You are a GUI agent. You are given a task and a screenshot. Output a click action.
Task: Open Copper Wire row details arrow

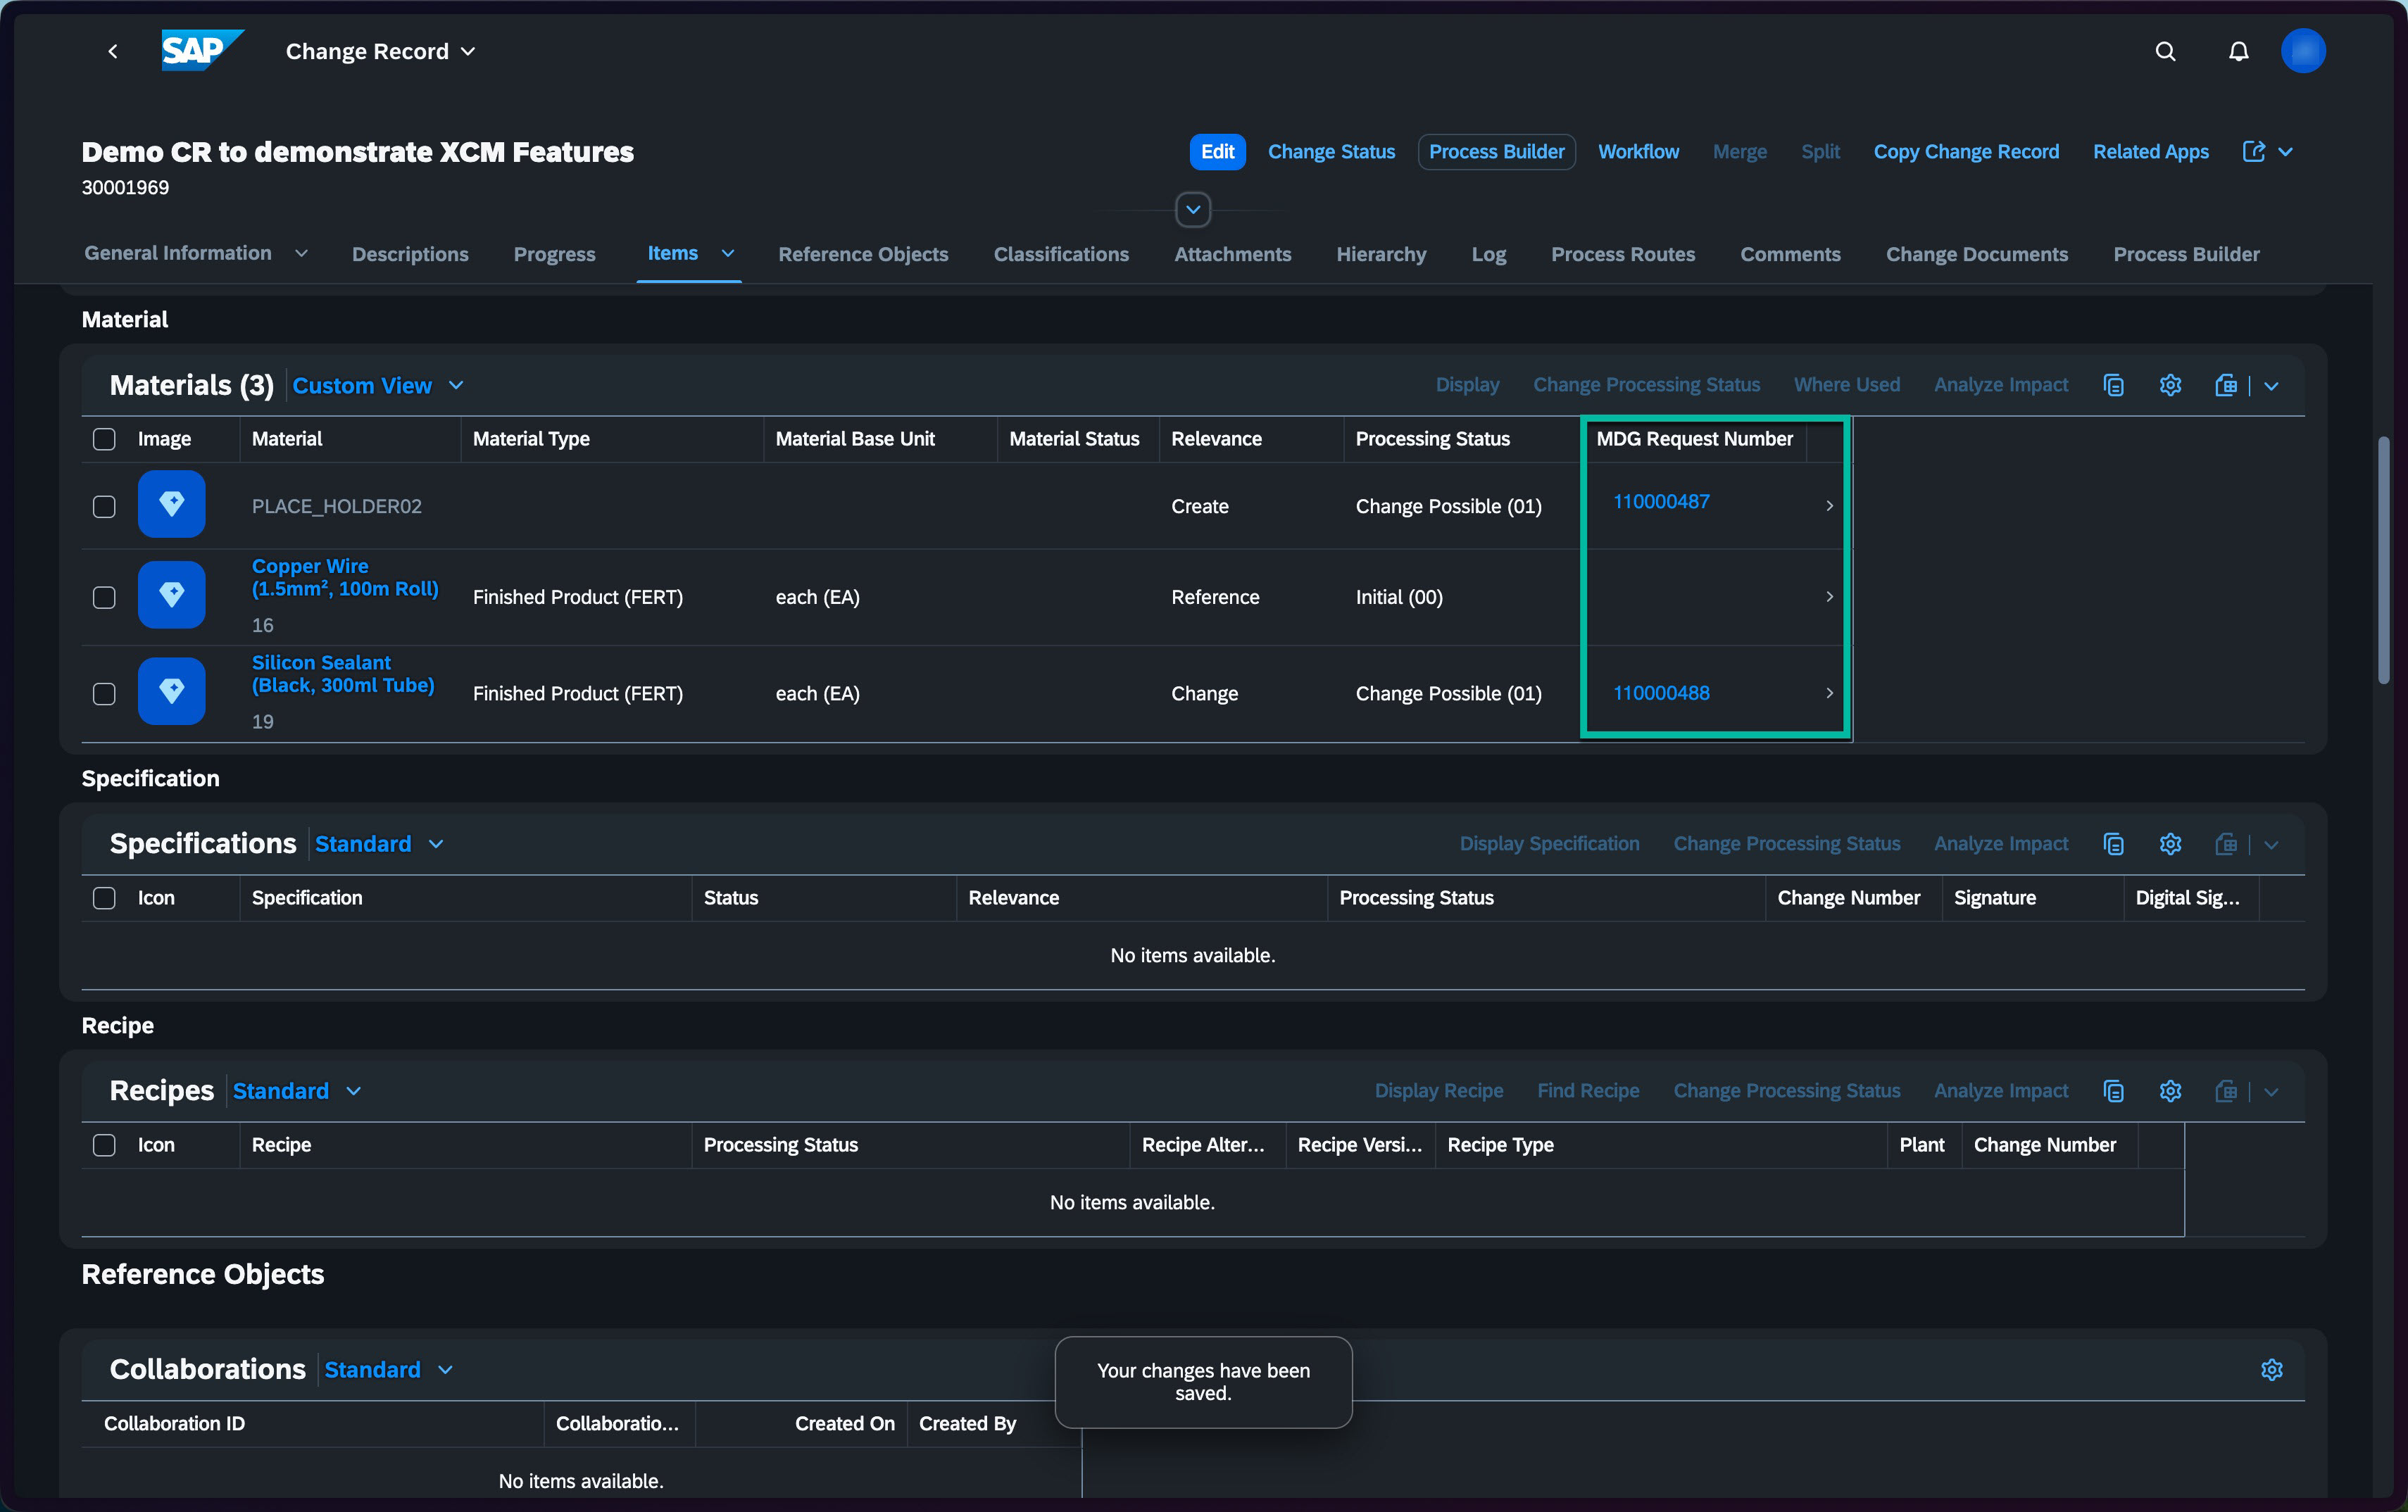(x=1829, y=597)
